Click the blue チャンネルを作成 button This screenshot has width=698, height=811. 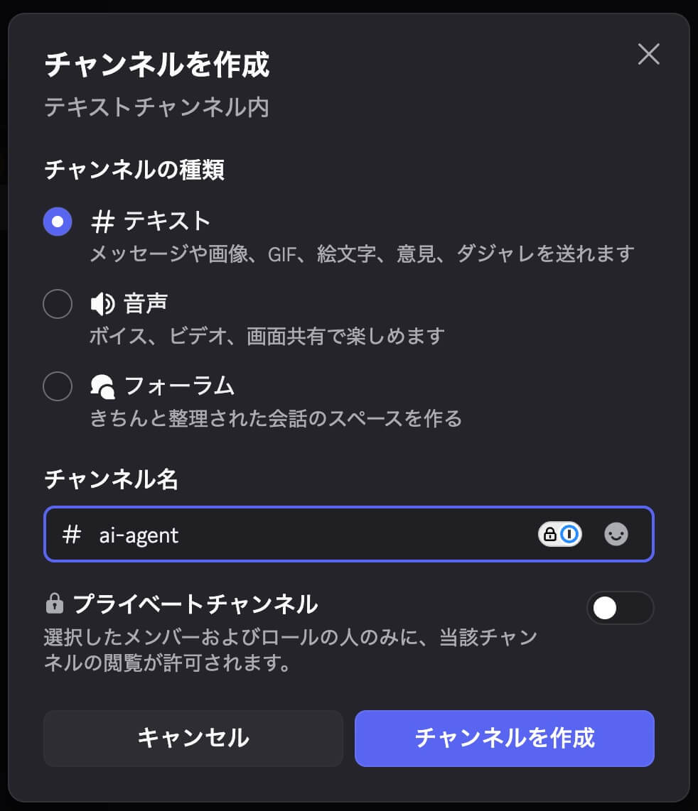504,738
